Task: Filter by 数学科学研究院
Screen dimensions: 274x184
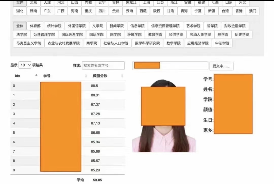Action: tap(147, 43)
